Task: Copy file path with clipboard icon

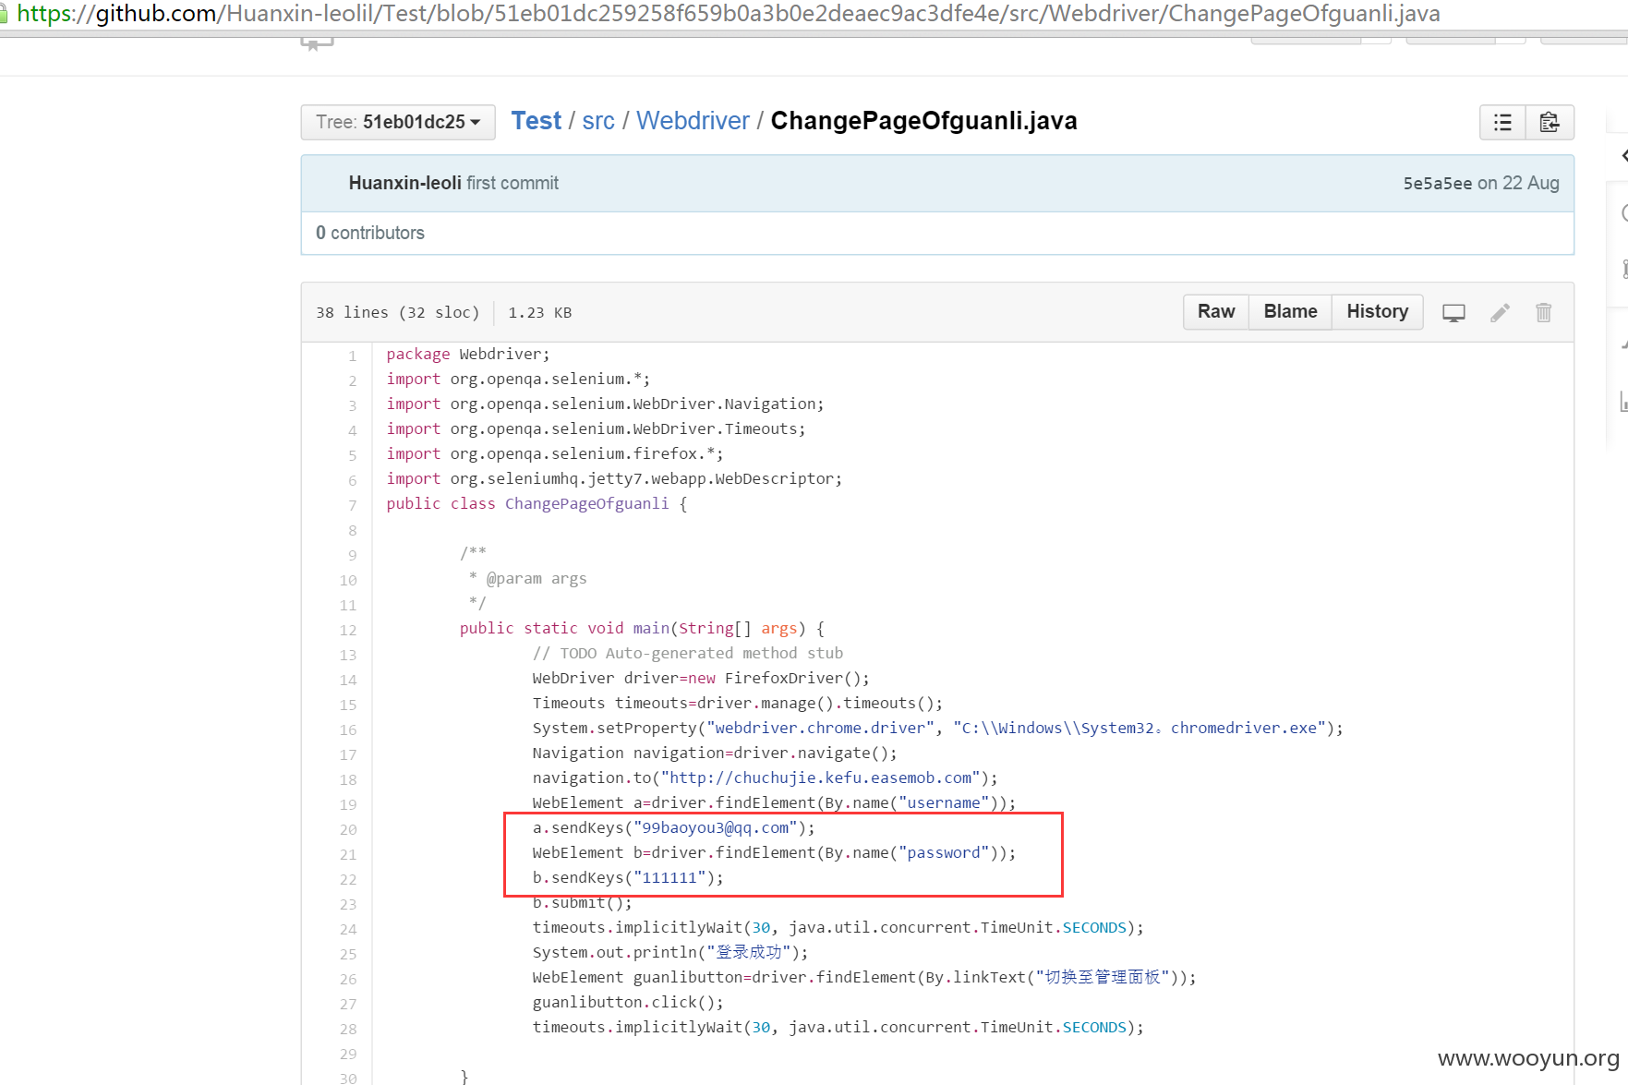Action: tap(1550, 122)
